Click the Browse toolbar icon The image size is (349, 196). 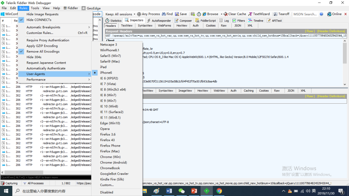pos(204,14)
